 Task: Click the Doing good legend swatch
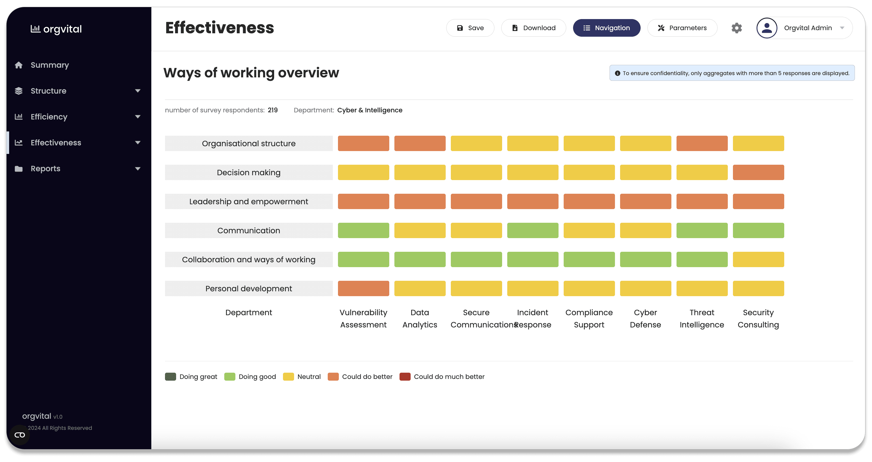click(229, 376)
